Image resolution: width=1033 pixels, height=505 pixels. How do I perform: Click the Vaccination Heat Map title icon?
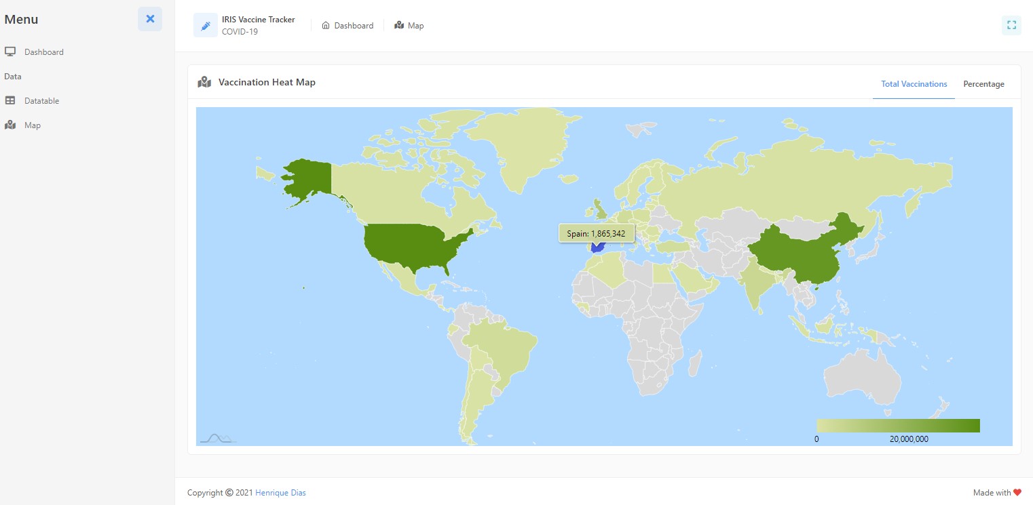click(x=204, y=83)
